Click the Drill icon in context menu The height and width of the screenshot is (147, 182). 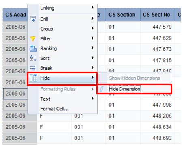(x=33, y=19)
